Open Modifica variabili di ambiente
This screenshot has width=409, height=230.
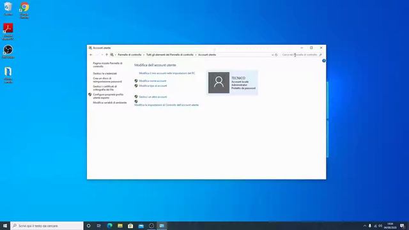pos(110,103)
